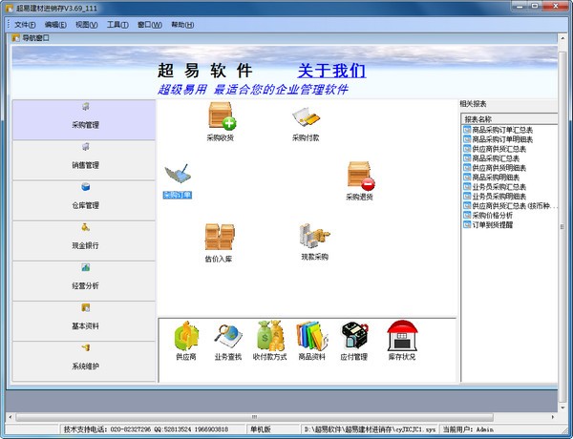
Task: Open the 工具(T) menu
Action: [x=117, y=25]
